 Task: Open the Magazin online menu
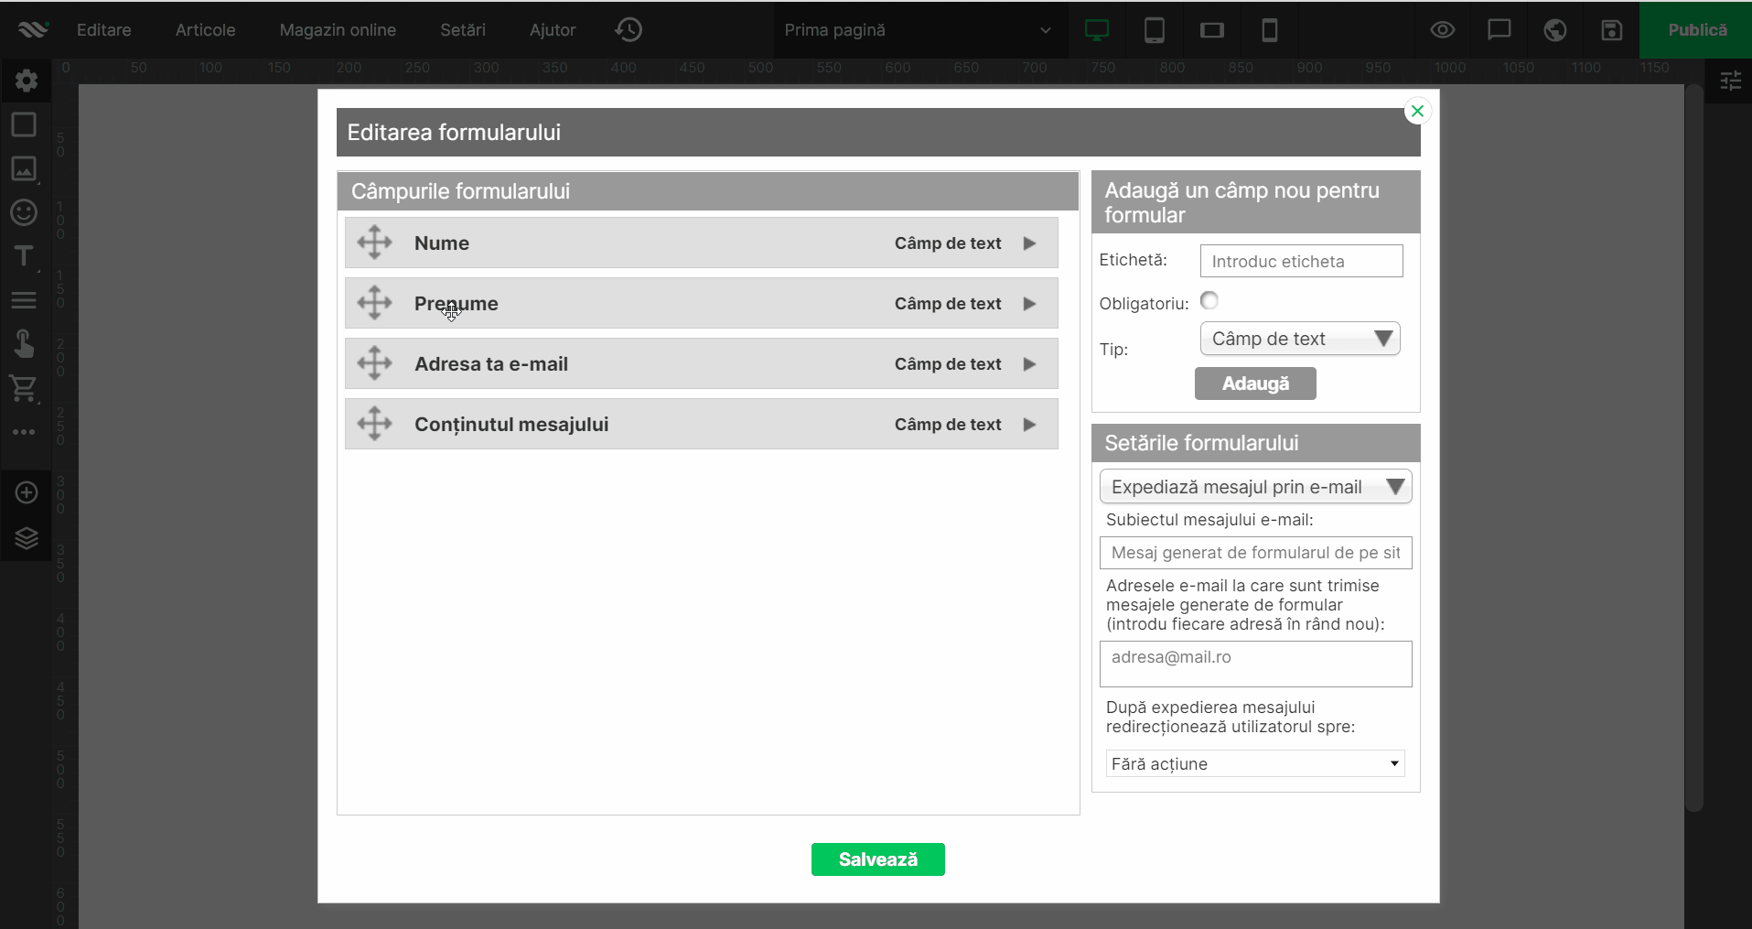(338, 30)
